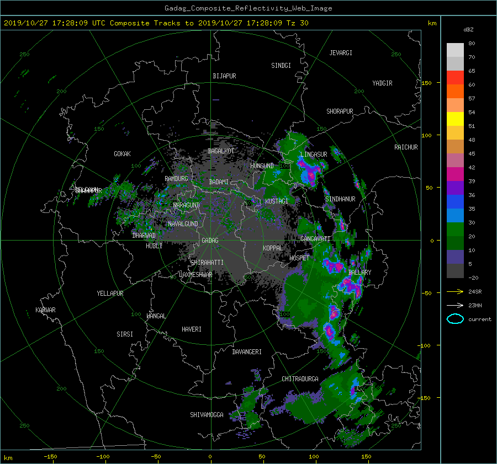Click the GOKAK city label
Viewport: 497px width, 464px height.
(x=122, y=154)
